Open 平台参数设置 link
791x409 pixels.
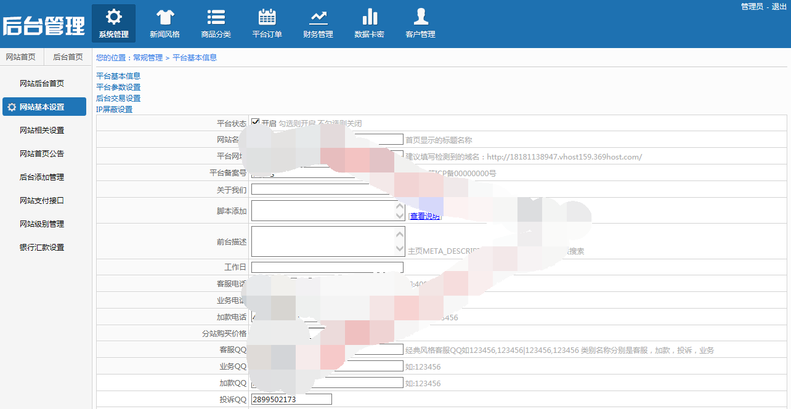click(x=118, y=87)
